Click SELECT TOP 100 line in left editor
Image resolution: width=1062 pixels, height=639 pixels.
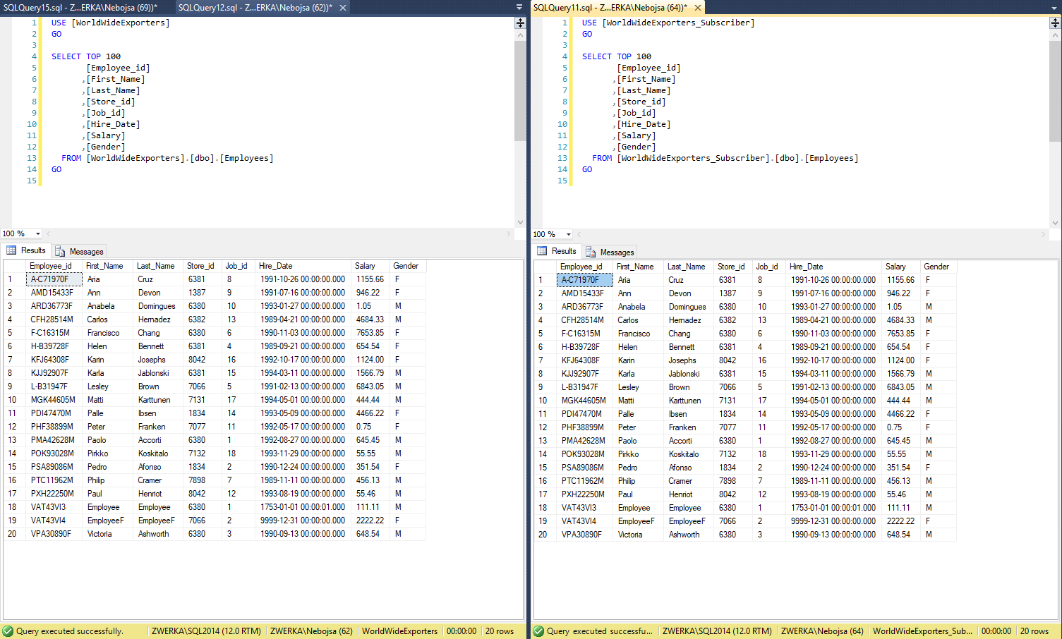(x=86, y=56)
